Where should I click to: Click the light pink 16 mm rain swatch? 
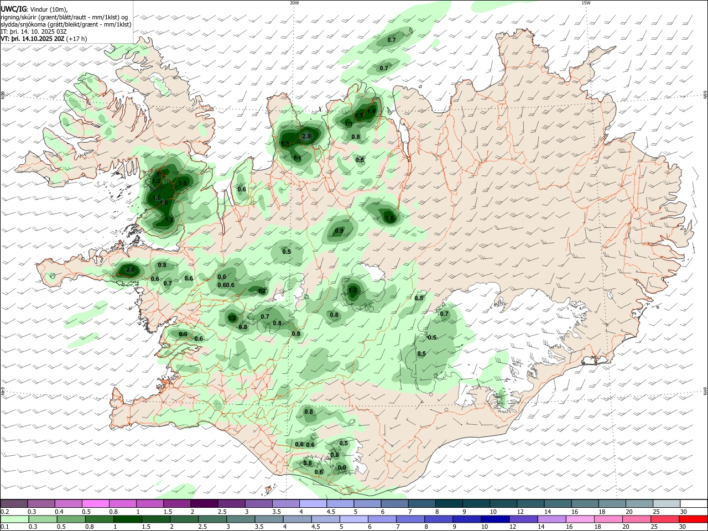[x=579, y=519]
